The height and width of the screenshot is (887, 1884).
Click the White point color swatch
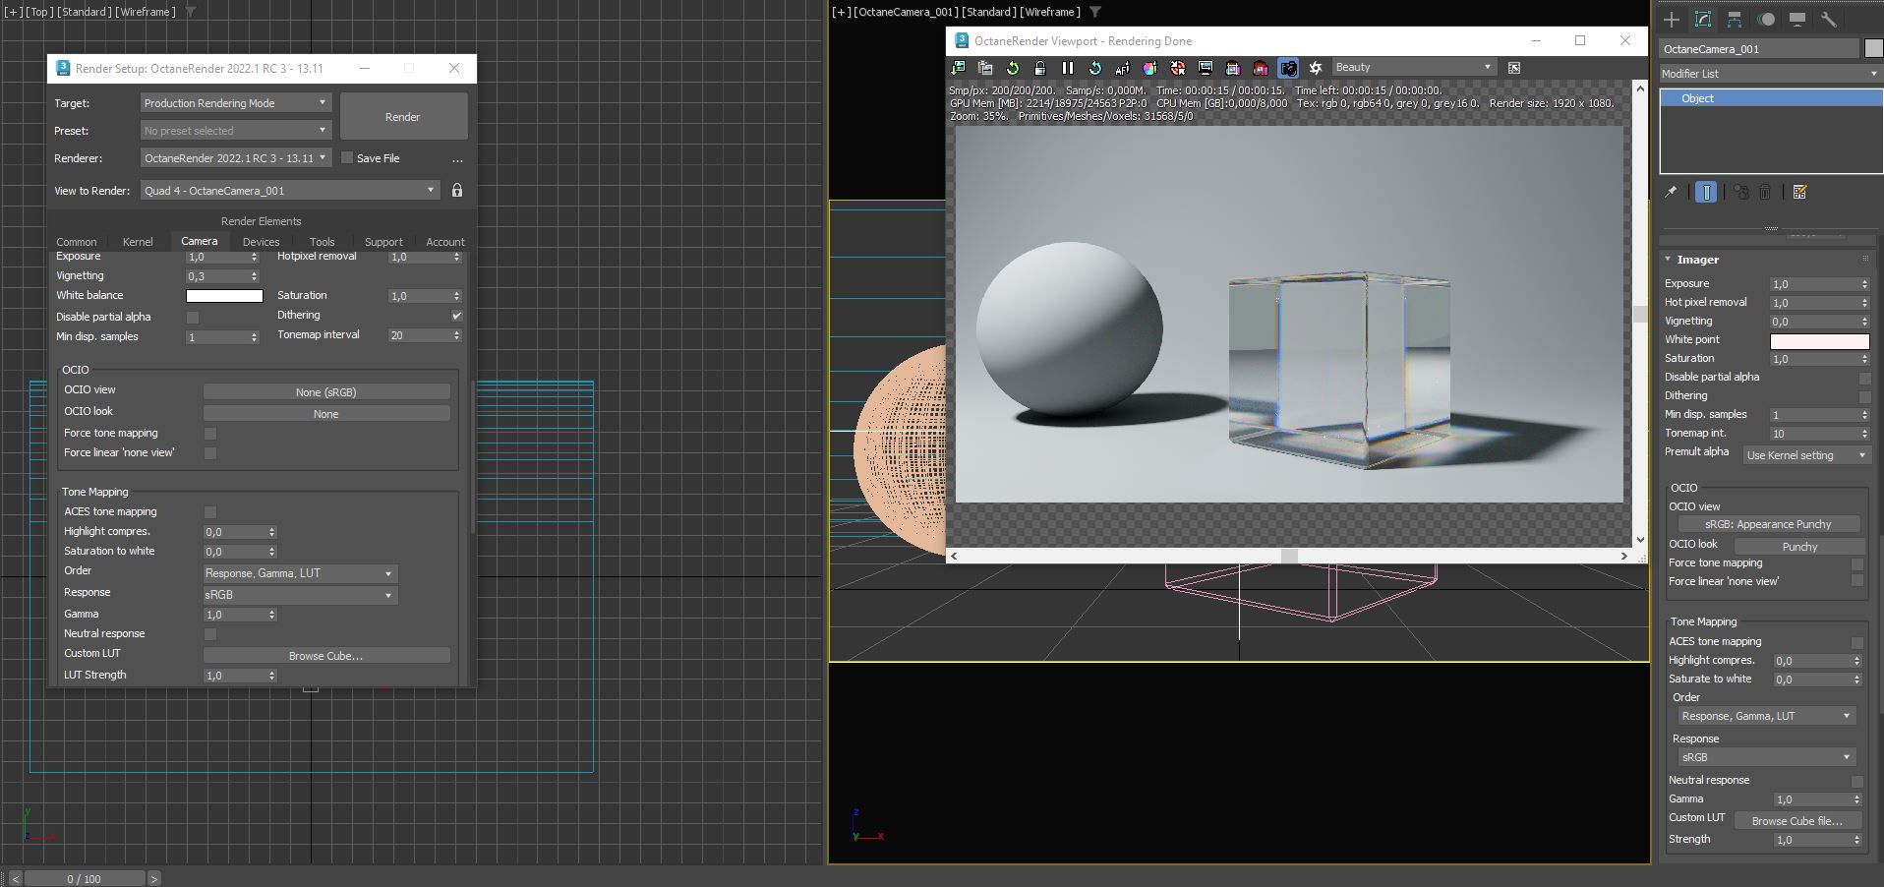point(1819,341)
